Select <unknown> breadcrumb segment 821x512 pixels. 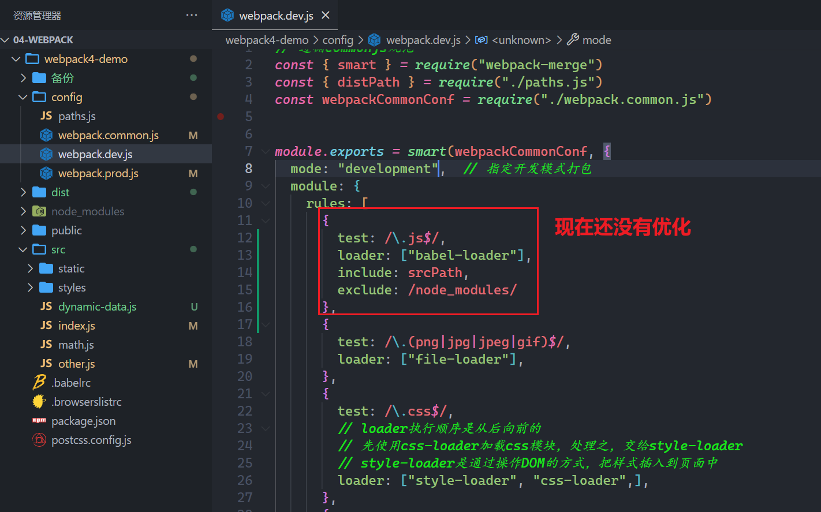[521, 40]
